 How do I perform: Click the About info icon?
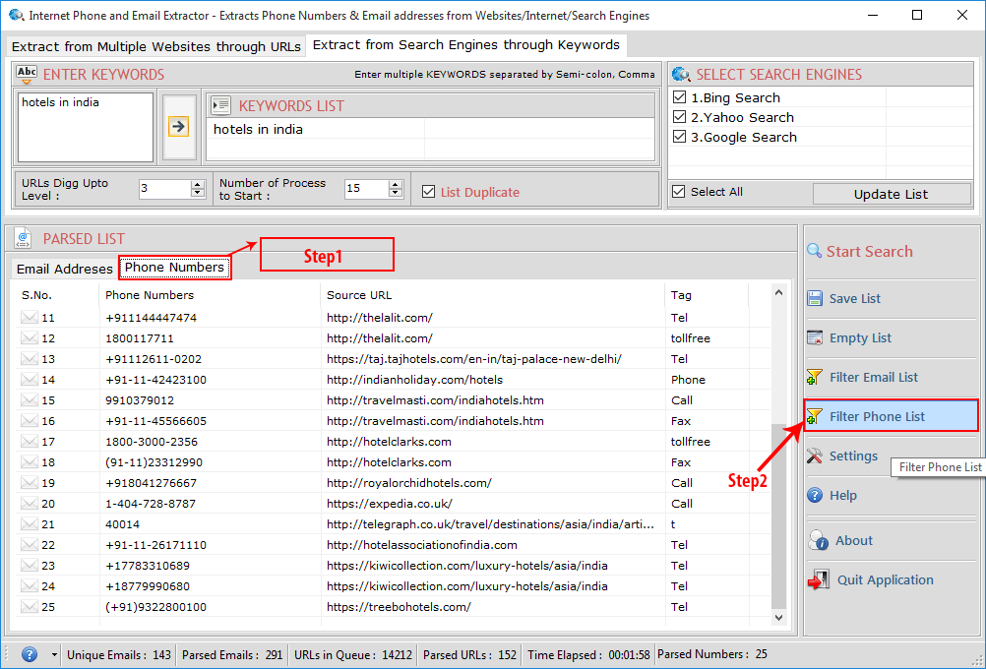pos(819,540)
